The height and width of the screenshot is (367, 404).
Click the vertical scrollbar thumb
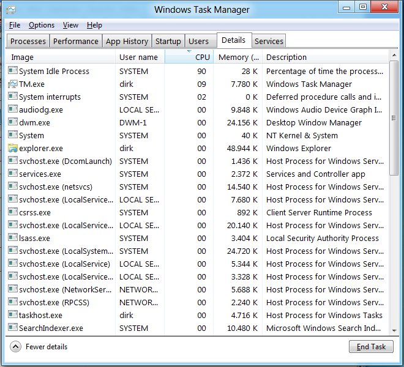(x=394, y=118)
